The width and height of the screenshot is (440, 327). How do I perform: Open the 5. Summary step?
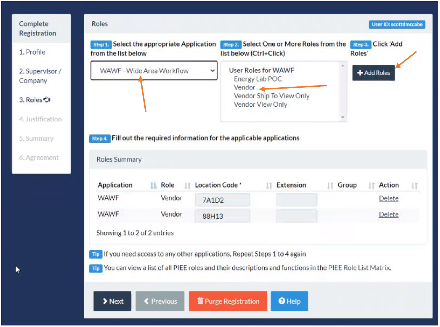coord(36,139)
